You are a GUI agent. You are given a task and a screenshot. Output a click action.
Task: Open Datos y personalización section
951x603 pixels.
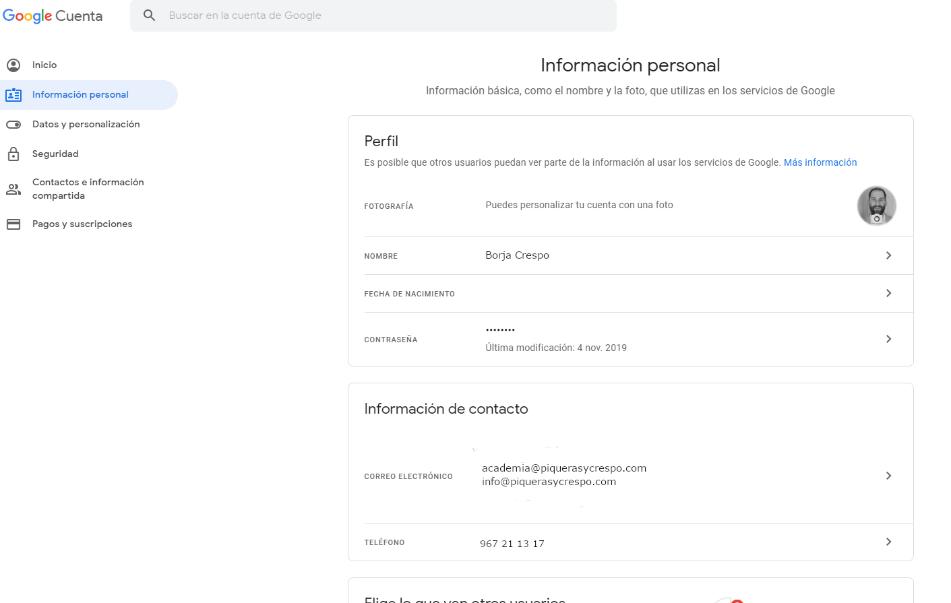[x=86, y=124]
